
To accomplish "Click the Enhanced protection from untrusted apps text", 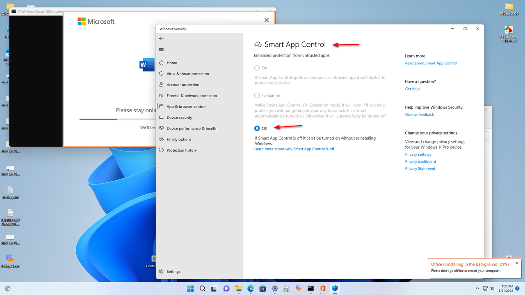I will (292, 55).
